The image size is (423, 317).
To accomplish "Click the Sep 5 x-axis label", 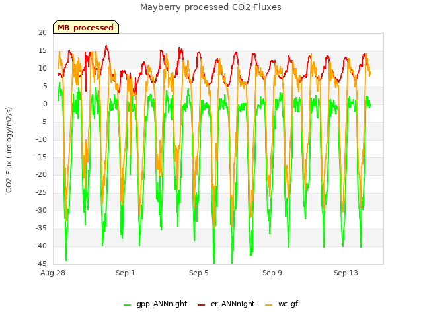I will (199, 273).
